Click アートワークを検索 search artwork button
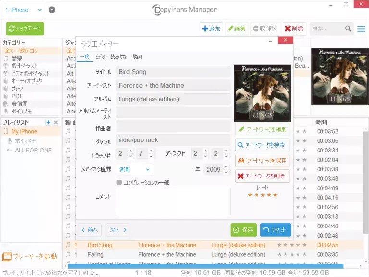The width and height of the screenshot is (369, 277). pos(262,145)
